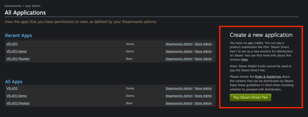Open VELATO Playtest under All Apps
Viewport: 308px width, 117px height.
18,103
